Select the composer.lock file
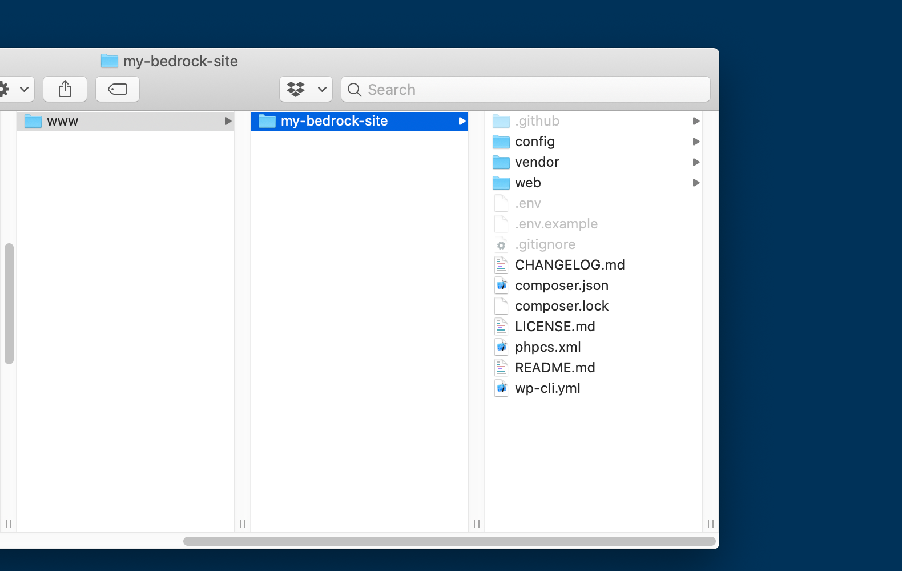Screen dimensions: 902x571 561,306
